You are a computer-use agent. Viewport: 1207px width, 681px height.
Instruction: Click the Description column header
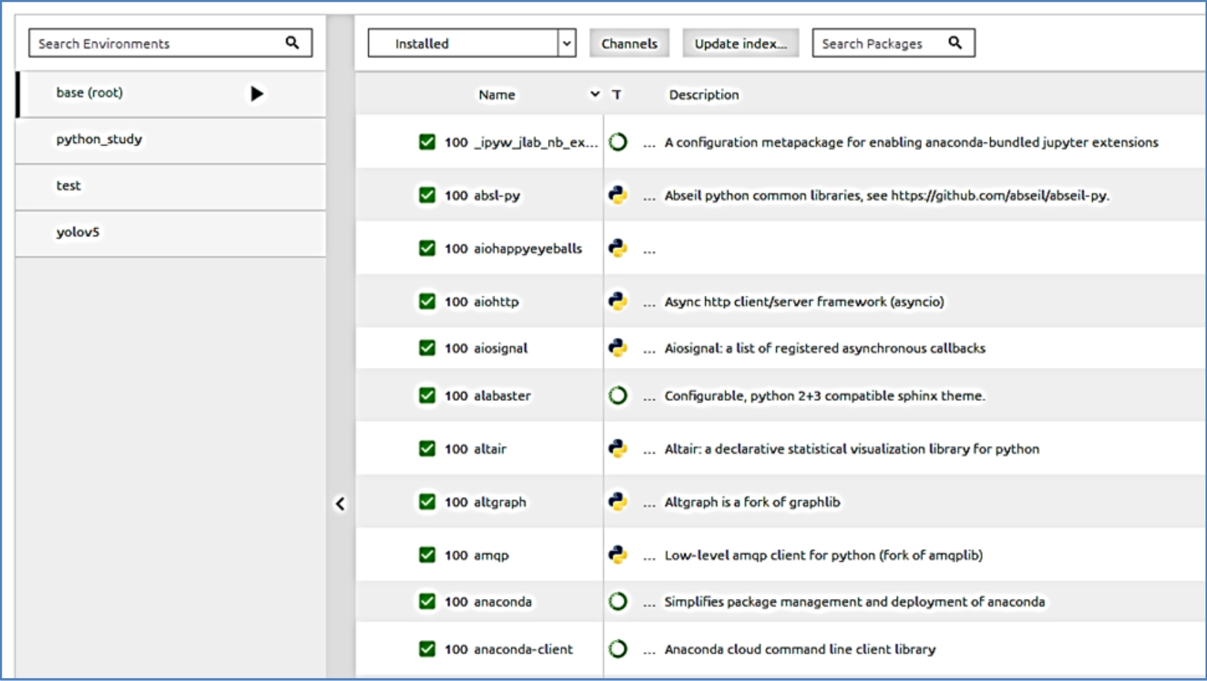(x=704, y=95)
